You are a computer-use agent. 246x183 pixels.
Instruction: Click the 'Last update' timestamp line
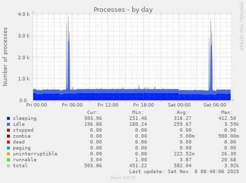click(x=184, y=172)
